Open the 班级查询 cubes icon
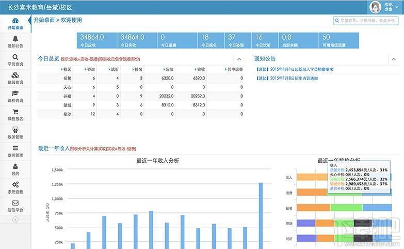This screenshot has width=404, height=249. 15,75
